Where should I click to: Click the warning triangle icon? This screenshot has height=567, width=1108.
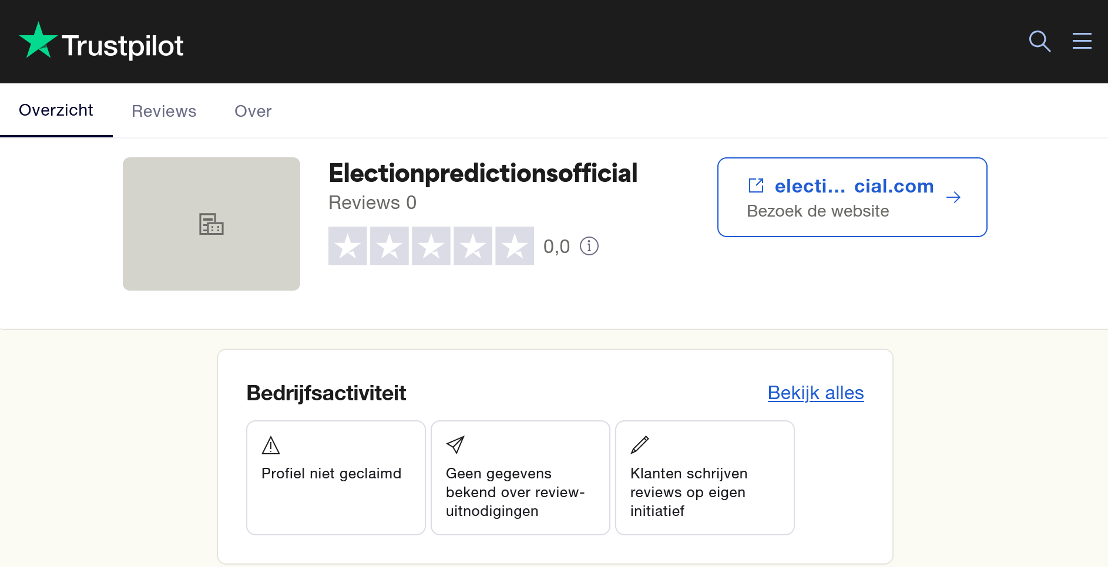click(271, 446)
